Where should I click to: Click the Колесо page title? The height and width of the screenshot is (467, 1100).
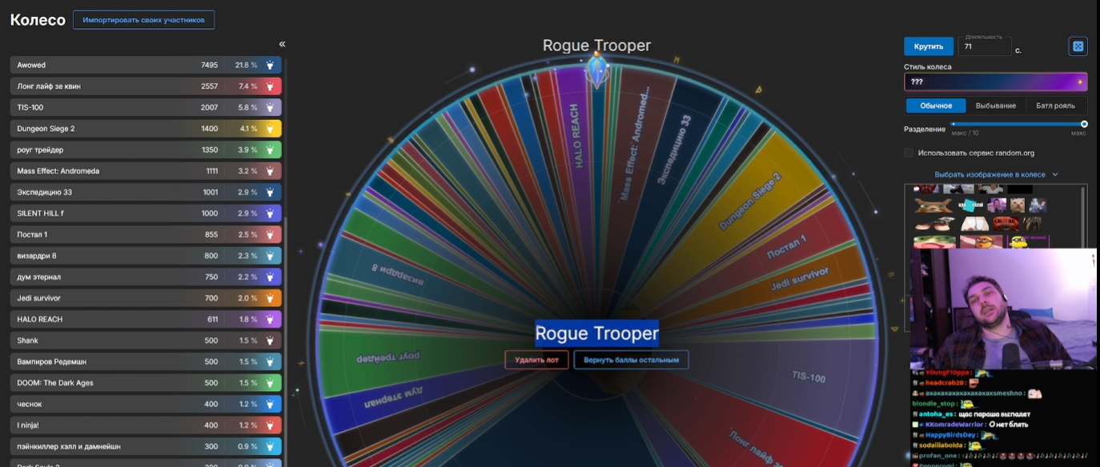tap(38, 20)
